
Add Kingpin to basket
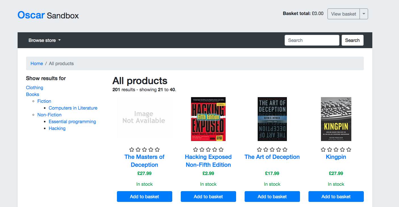coord(336,197)
